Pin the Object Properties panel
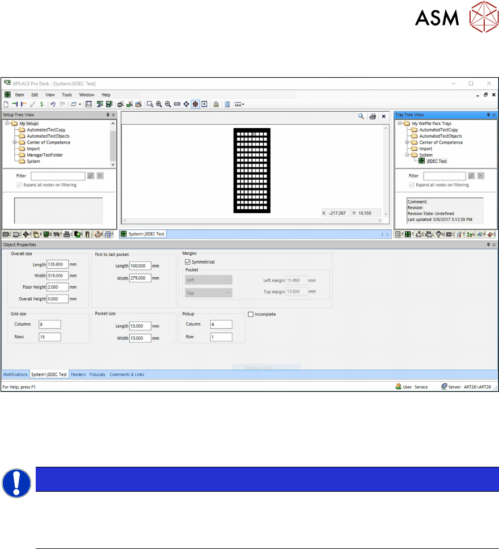The image size is (499, 549). tap(488, 245)
